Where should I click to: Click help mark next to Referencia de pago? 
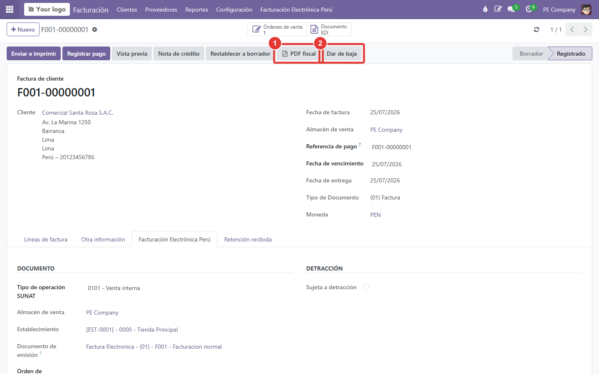tap(360, 145)
